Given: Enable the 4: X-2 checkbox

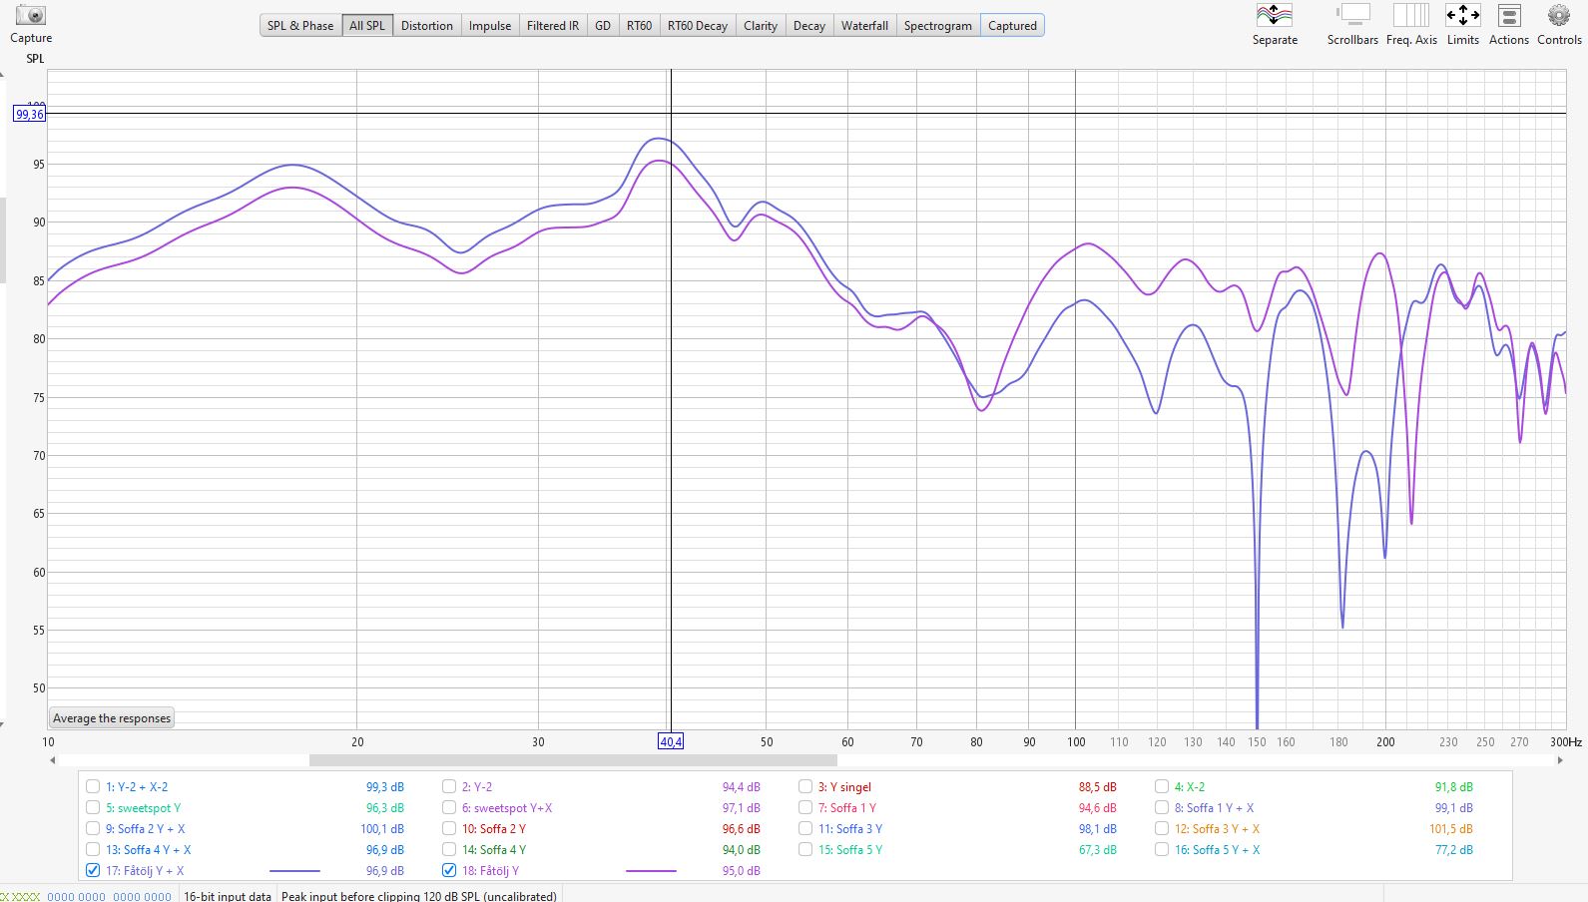Looking at the screenshot, I should point(1162,786).
